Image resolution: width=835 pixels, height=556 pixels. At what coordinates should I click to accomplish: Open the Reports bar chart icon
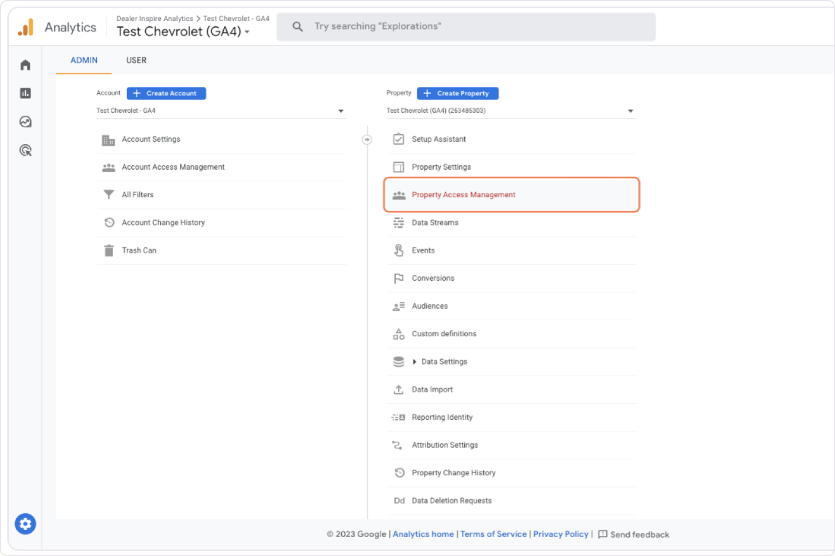[x=25, y=93]
